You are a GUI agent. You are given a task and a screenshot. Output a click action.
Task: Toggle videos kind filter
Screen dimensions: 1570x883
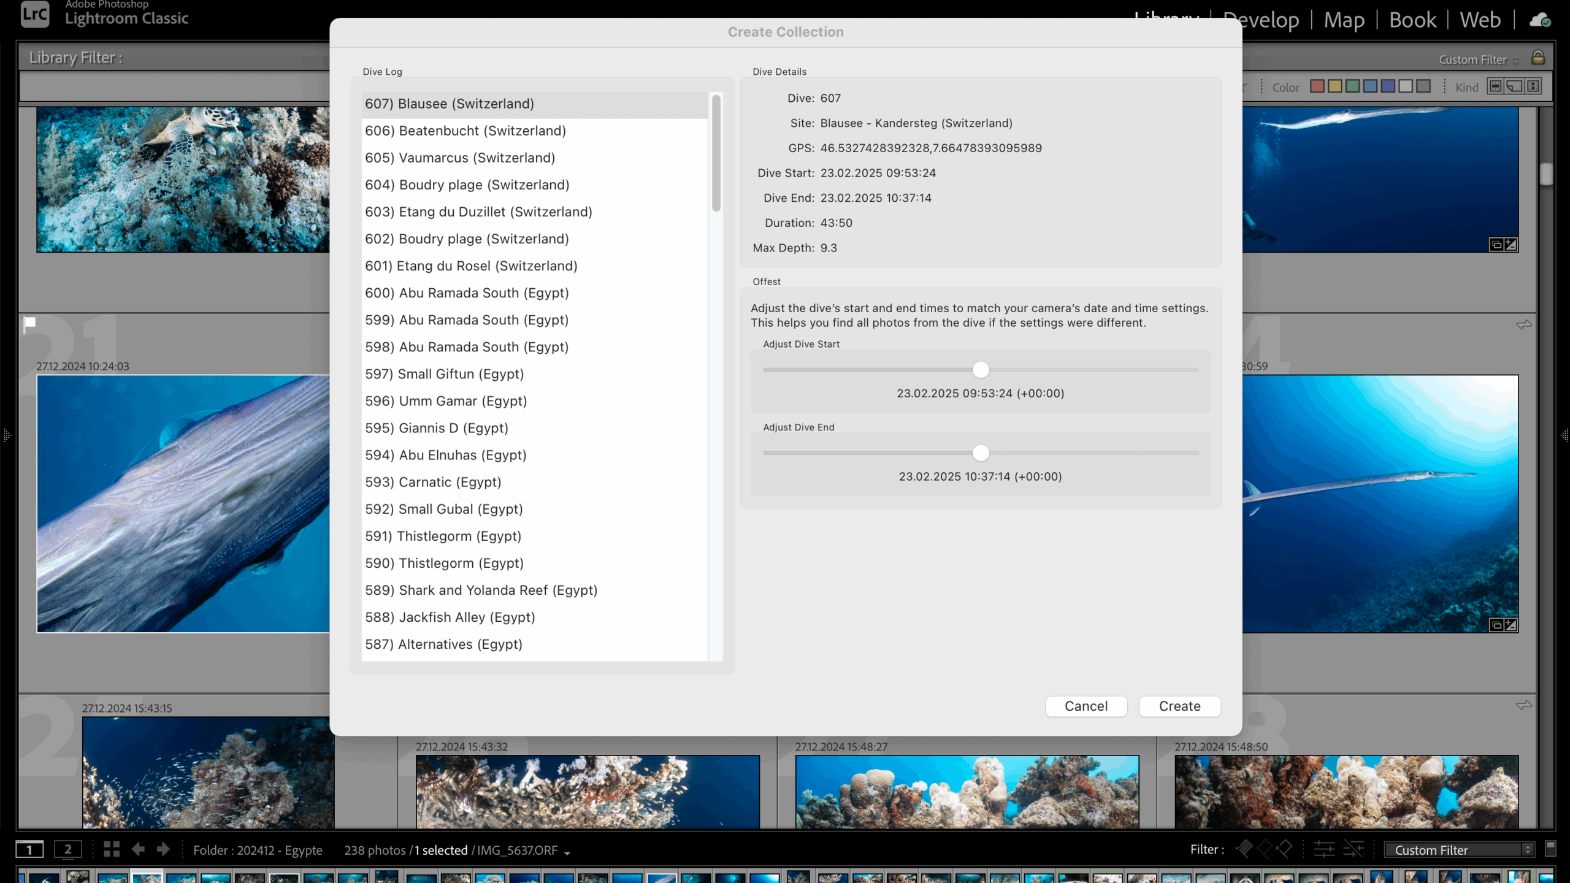click(x=1533, y=86)
